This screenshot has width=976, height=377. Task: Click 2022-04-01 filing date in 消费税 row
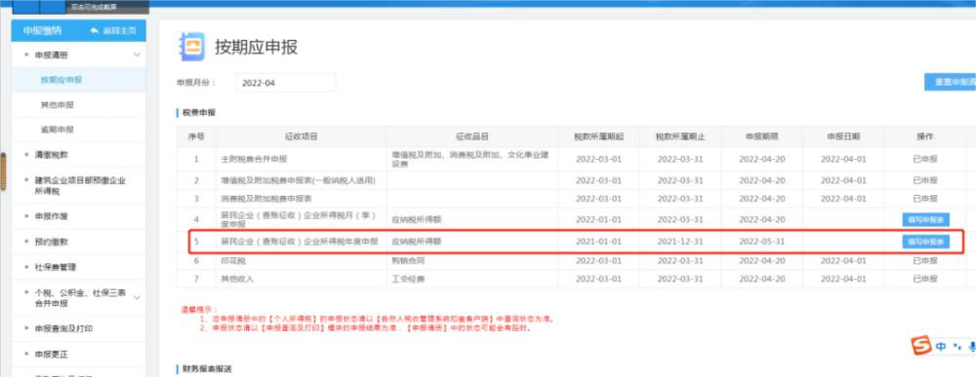[x=843, y=199]
